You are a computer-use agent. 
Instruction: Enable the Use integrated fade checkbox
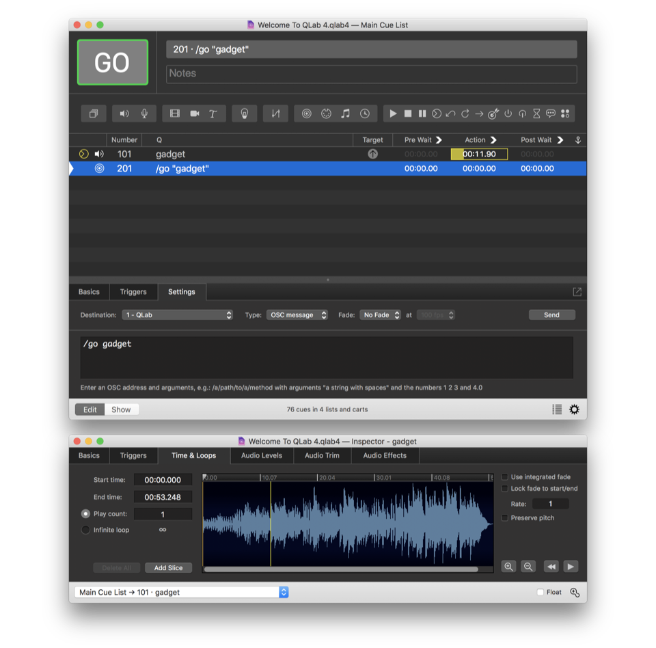point(505,477)
